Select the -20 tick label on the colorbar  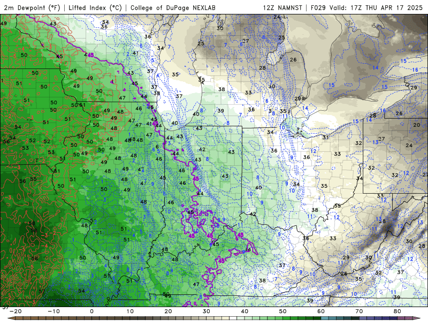coord(16,311)
